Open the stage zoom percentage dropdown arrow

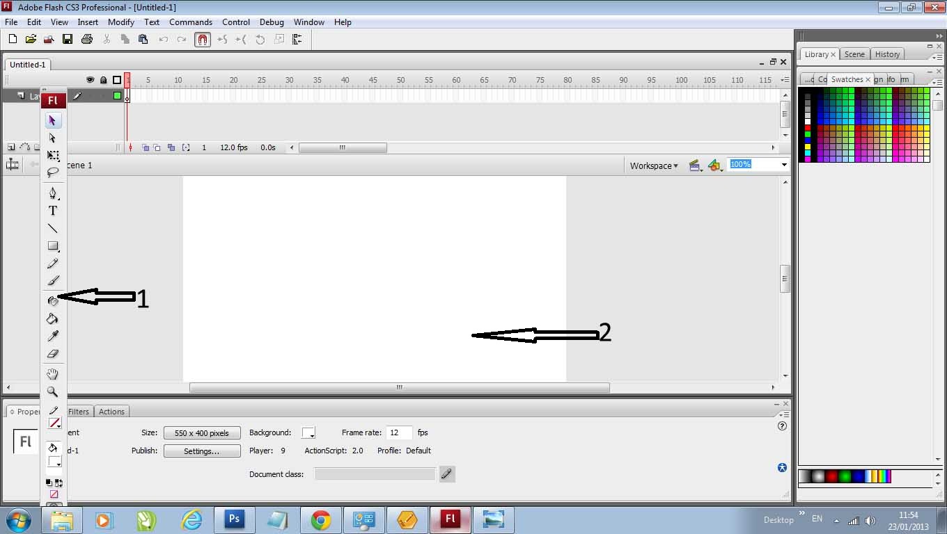point(784,165)
